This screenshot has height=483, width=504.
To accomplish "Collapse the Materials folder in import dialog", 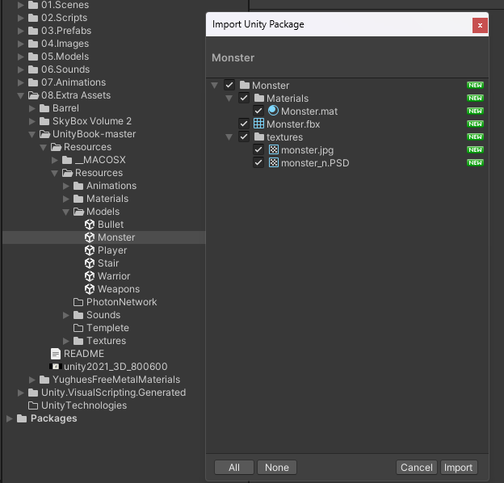I will pyautogui.click(x=229, y=99).
